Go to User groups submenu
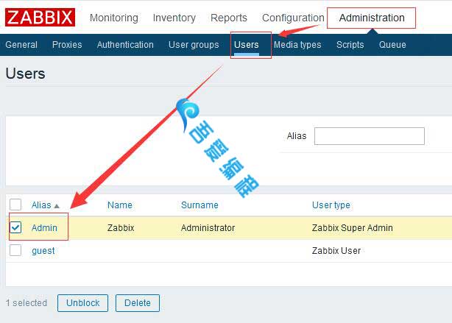The image size is (452, 323). click(194, 45)
